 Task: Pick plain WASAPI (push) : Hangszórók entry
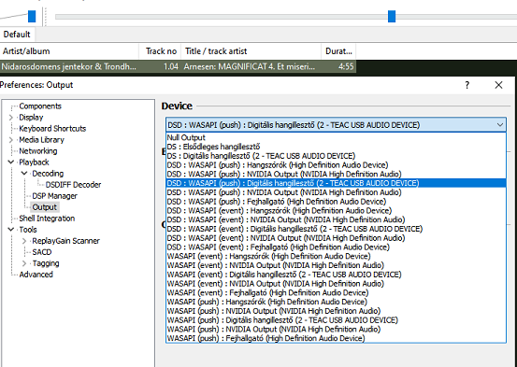tap(336, 302)
